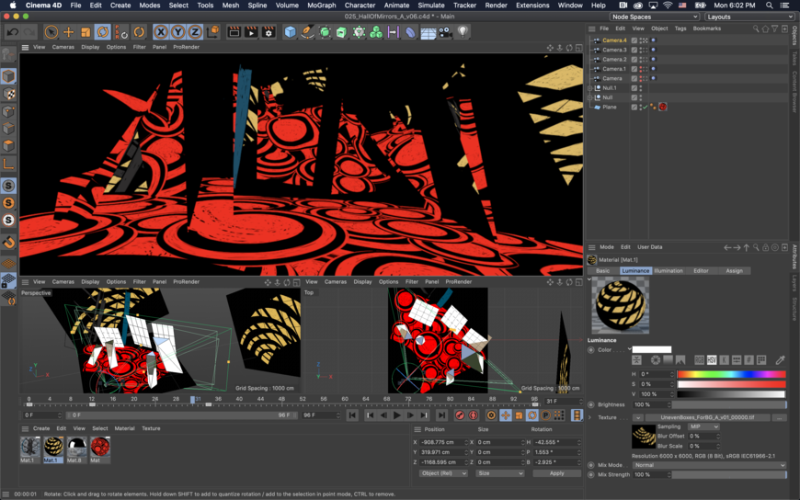Open the Object (Rel) coordinate dropdown
Screen dimensions: 800x500
click(x=442, y=473)
